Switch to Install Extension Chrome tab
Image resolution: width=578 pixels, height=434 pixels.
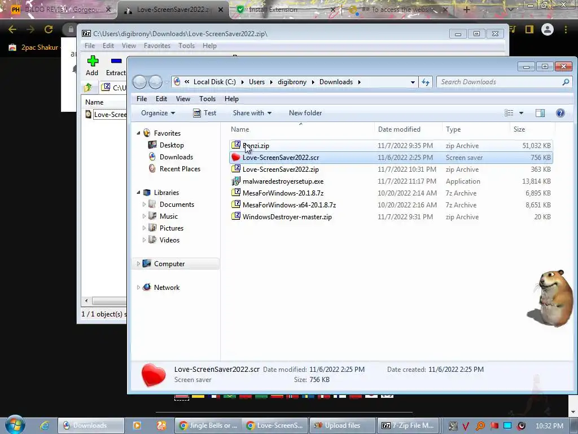point(286,10)
